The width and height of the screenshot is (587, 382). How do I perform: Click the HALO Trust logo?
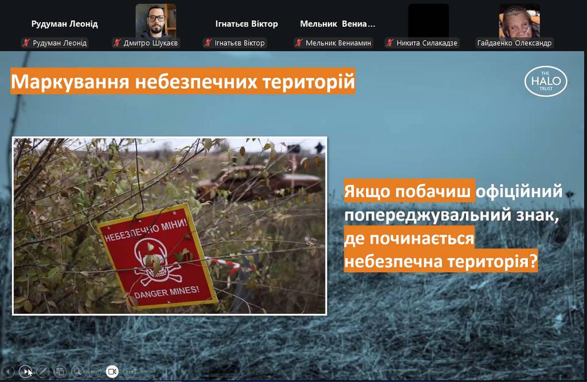[x=546, y=81]
